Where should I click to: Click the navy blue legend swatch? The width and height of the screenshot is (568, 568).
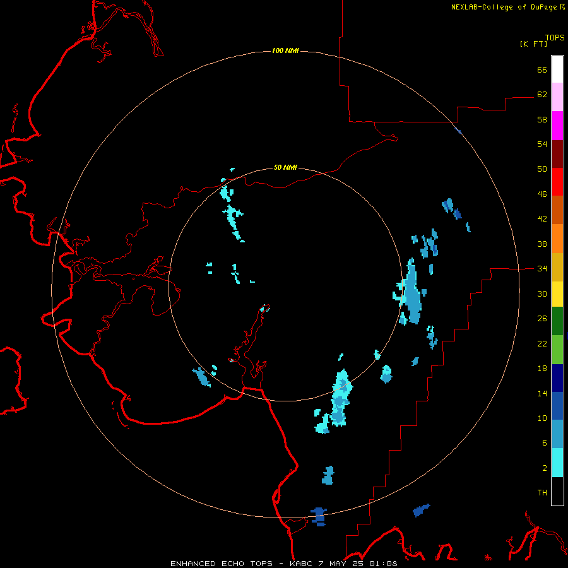(x=557, y=378)
